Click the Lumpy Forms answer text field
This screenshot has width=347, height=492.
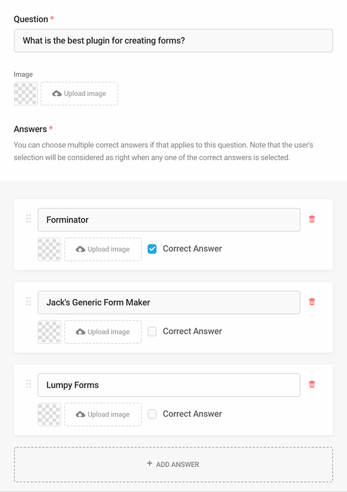pyautogui.click(x=169, y=385)
